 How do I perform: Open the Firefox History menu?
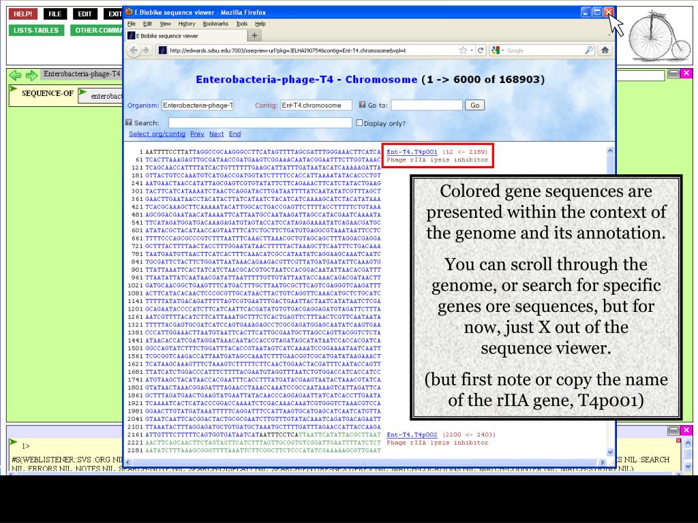tap(187, 24)
